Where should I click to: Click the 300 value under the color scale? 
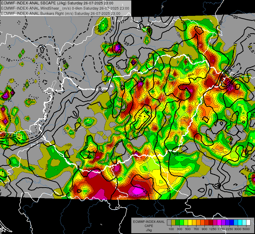click(x=179, y=229)
